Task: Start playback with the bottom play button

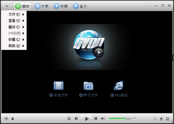Action: [87, 119]
